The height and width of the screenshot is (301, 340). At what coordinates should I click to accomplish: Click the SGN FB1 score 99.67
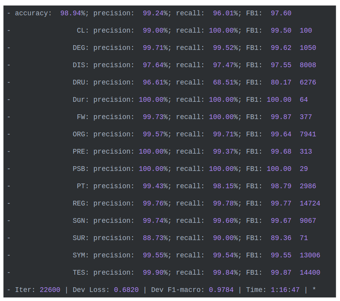[x=281, y=221]
